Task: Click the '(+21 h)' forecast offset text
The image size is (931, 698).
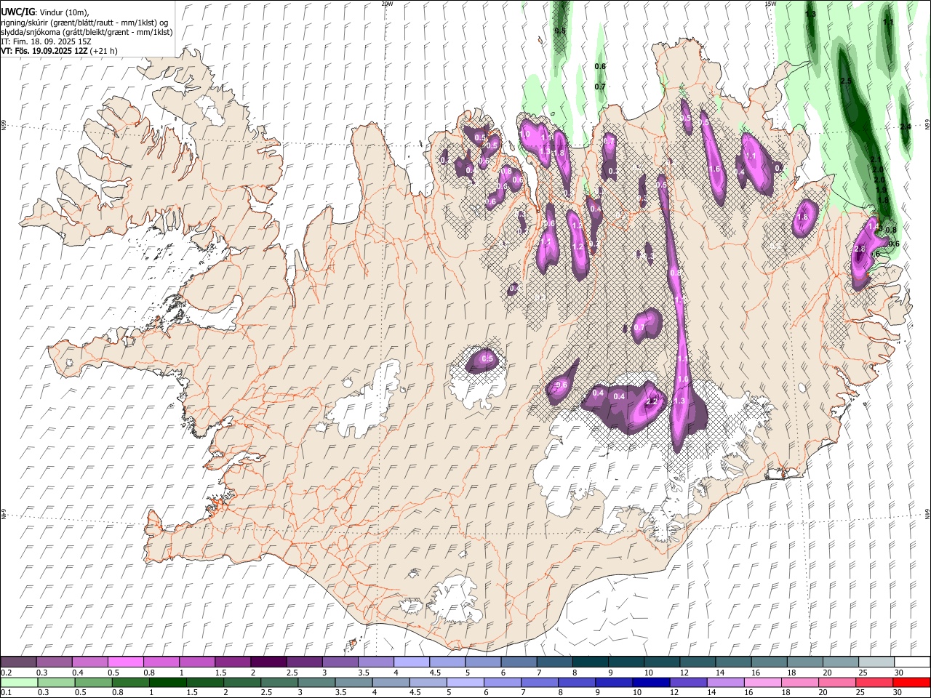Action: click(x=105, y=51)
